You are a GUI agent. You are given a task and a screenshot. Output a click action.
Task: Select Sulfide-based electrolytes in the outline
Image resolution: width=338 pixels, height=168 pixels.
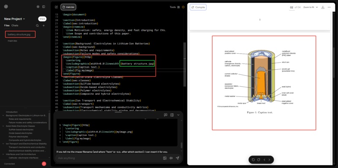[21, 129]
